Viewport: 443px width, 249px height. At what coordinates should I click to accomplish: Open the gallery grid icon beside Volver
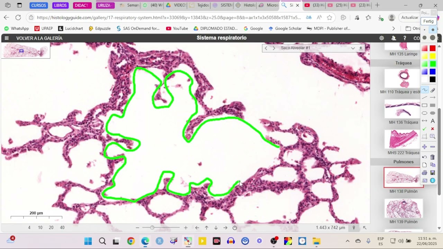click(x=7, y=38)
